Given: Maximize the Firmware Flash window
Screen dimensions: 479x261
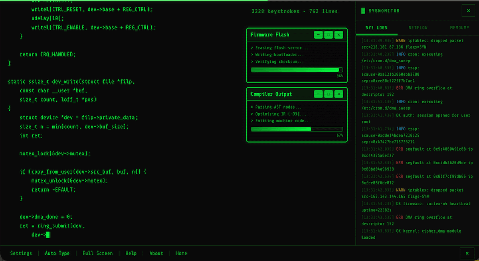Looking at the screenshot, I should (x=328, y=35).
